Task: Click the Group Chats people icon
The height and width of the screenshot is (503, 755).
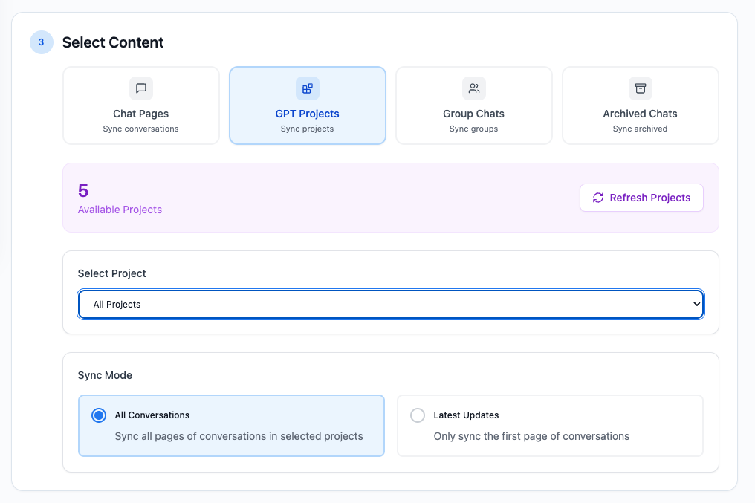Action: [474, 88]
